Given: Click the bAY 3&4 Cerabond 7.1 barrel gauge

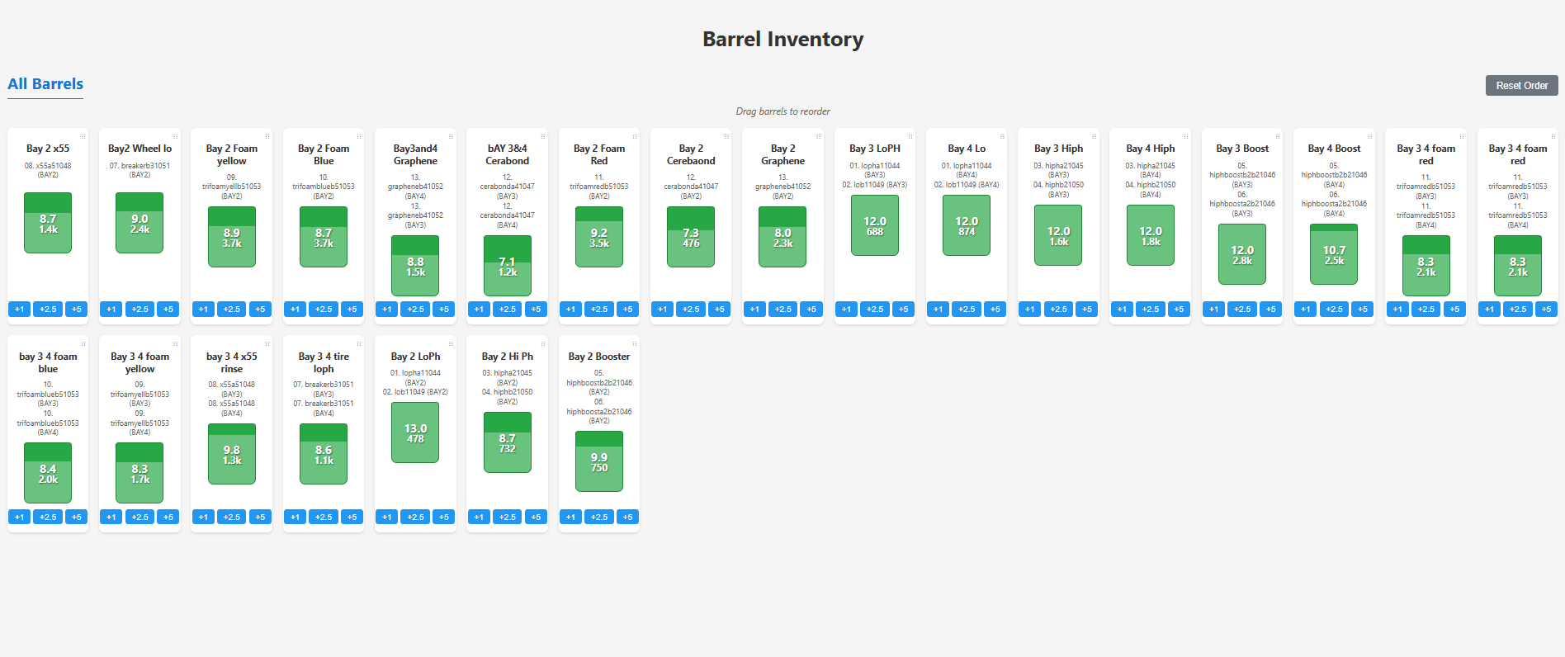Looking at the screenshot, I should [507, 266].
